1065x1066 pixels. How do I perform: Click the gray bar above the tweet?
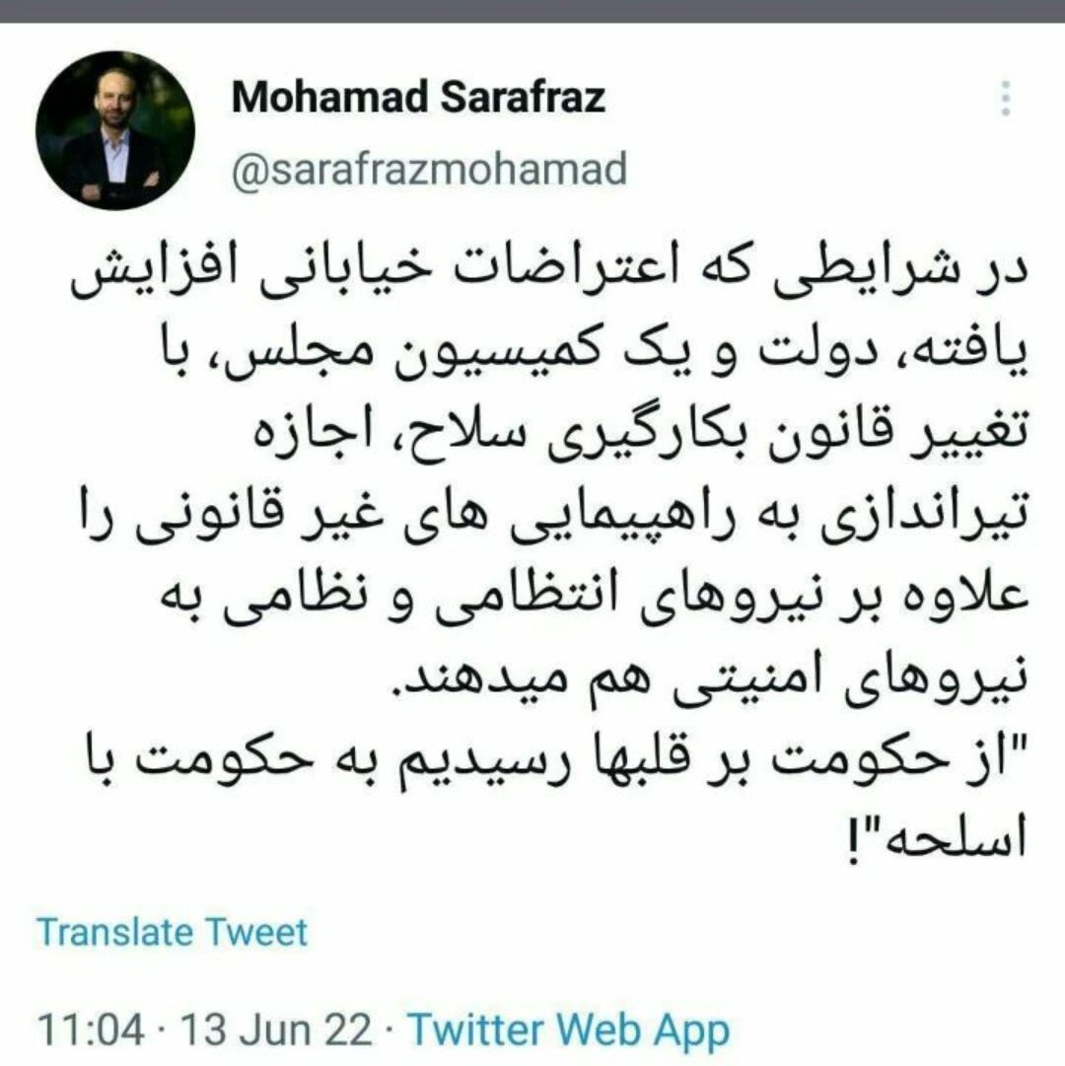coord(532,11)
